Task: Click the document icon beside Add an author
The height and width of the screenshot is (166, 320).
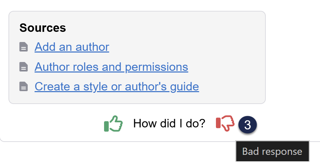Action: coord(23,47)
